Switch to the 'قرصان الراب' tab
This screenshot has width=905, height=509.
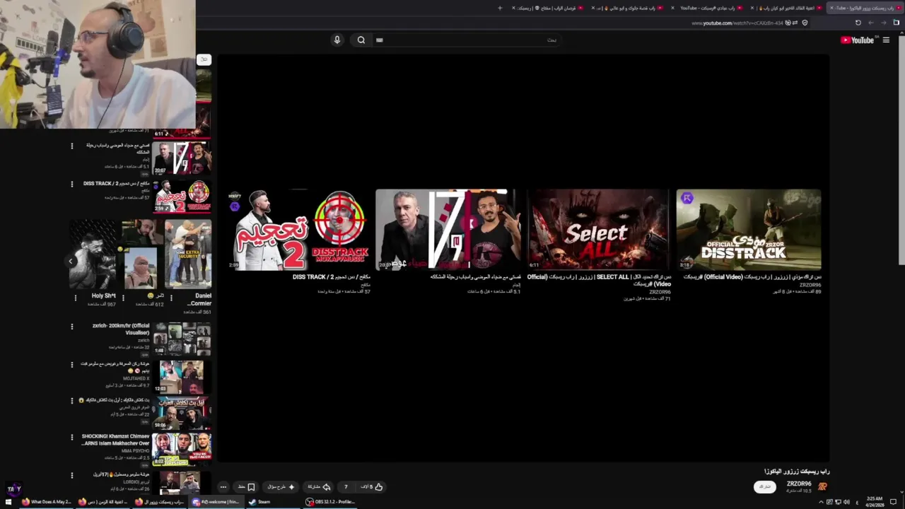point(549,8)
